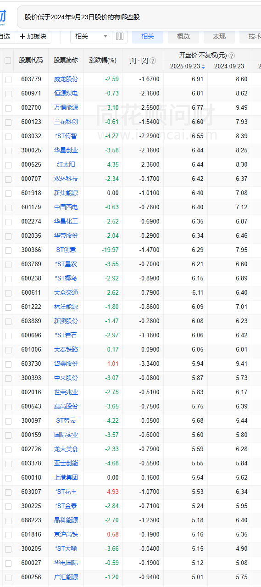Click the iWencai logo at top left
The height and width of the screenshot is (587, 261).
tap(3, 17)
